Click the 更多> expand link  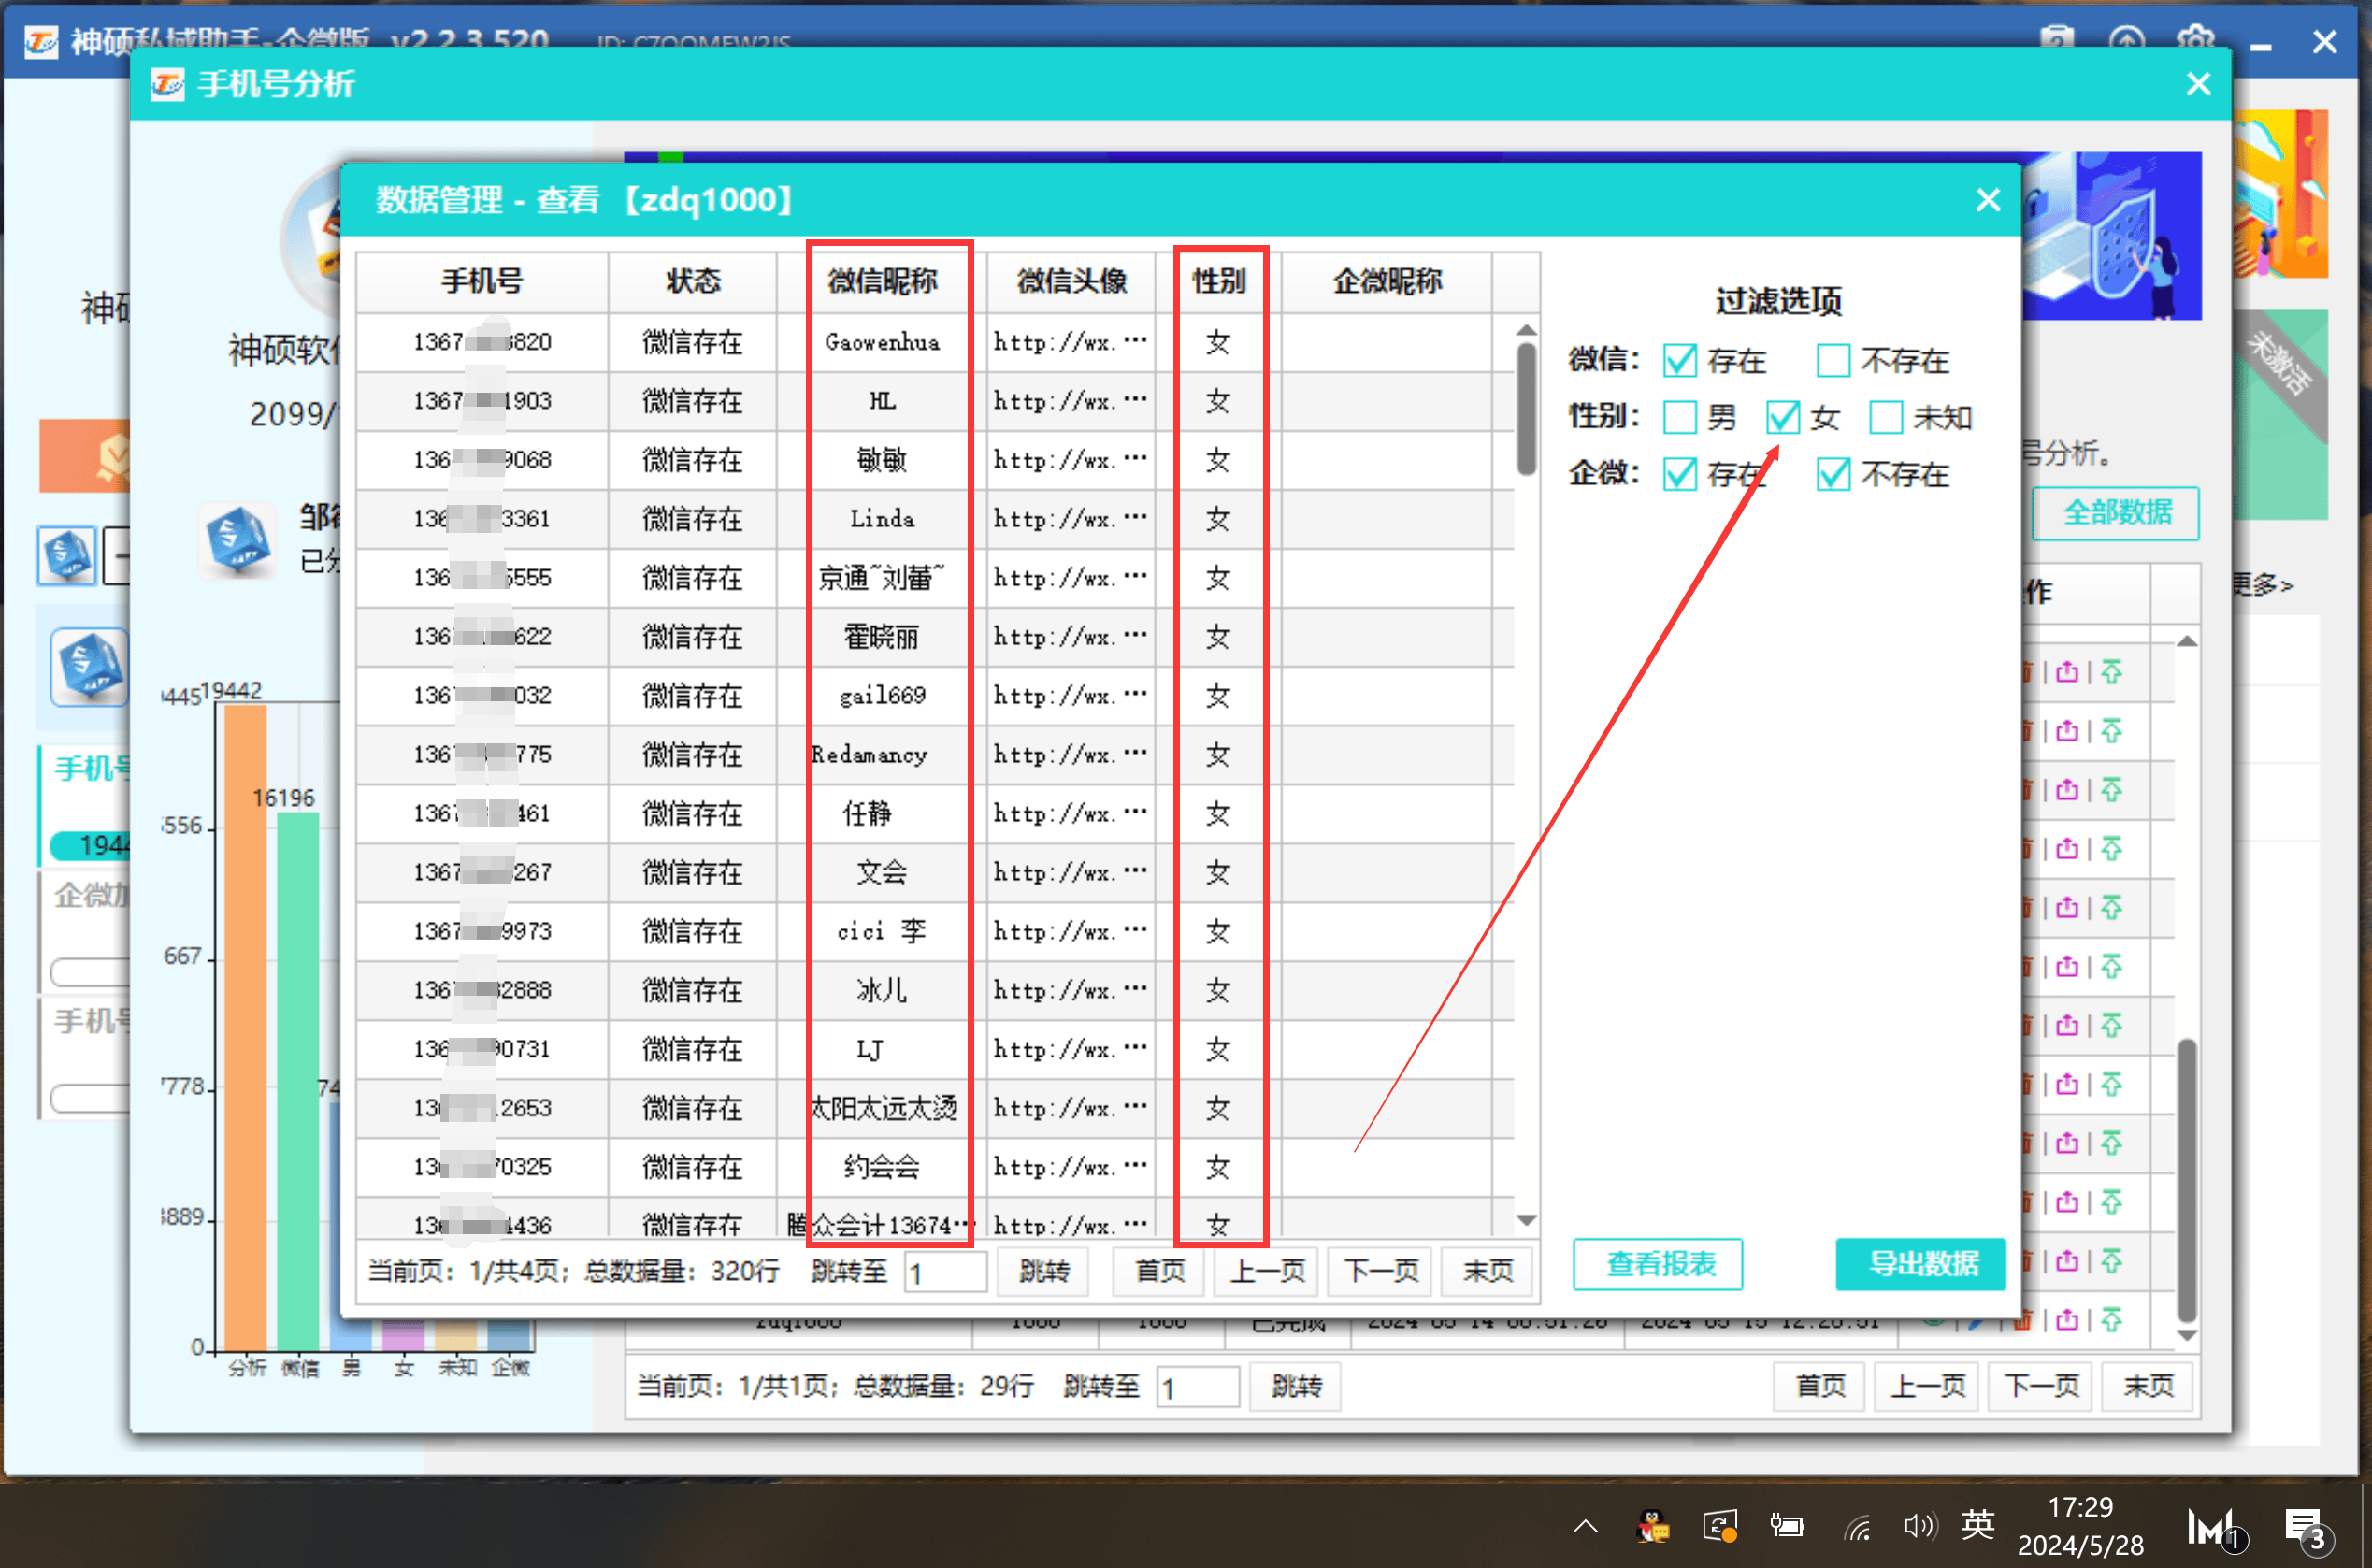pos(2264,584)
